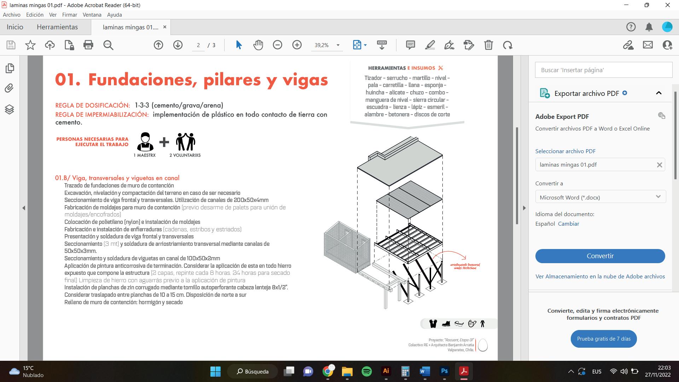Image resolution: width=679 pixels, height=382 pixels.
Task: Select the Highlight text tool
Action: [430, 45]
